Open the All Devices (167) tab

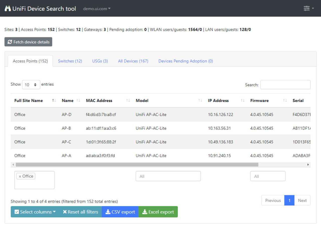pyautogui.click(x=133, y=61)
